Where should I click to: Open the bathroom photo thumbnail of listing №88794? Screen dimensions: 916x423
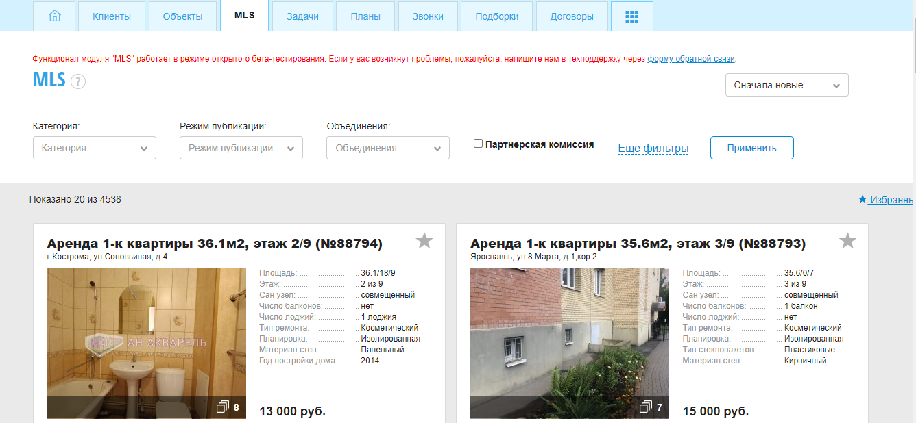[x=146, y=335]
